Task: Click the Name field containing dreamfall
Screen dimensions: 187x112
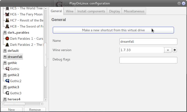Action: (148, 42)
